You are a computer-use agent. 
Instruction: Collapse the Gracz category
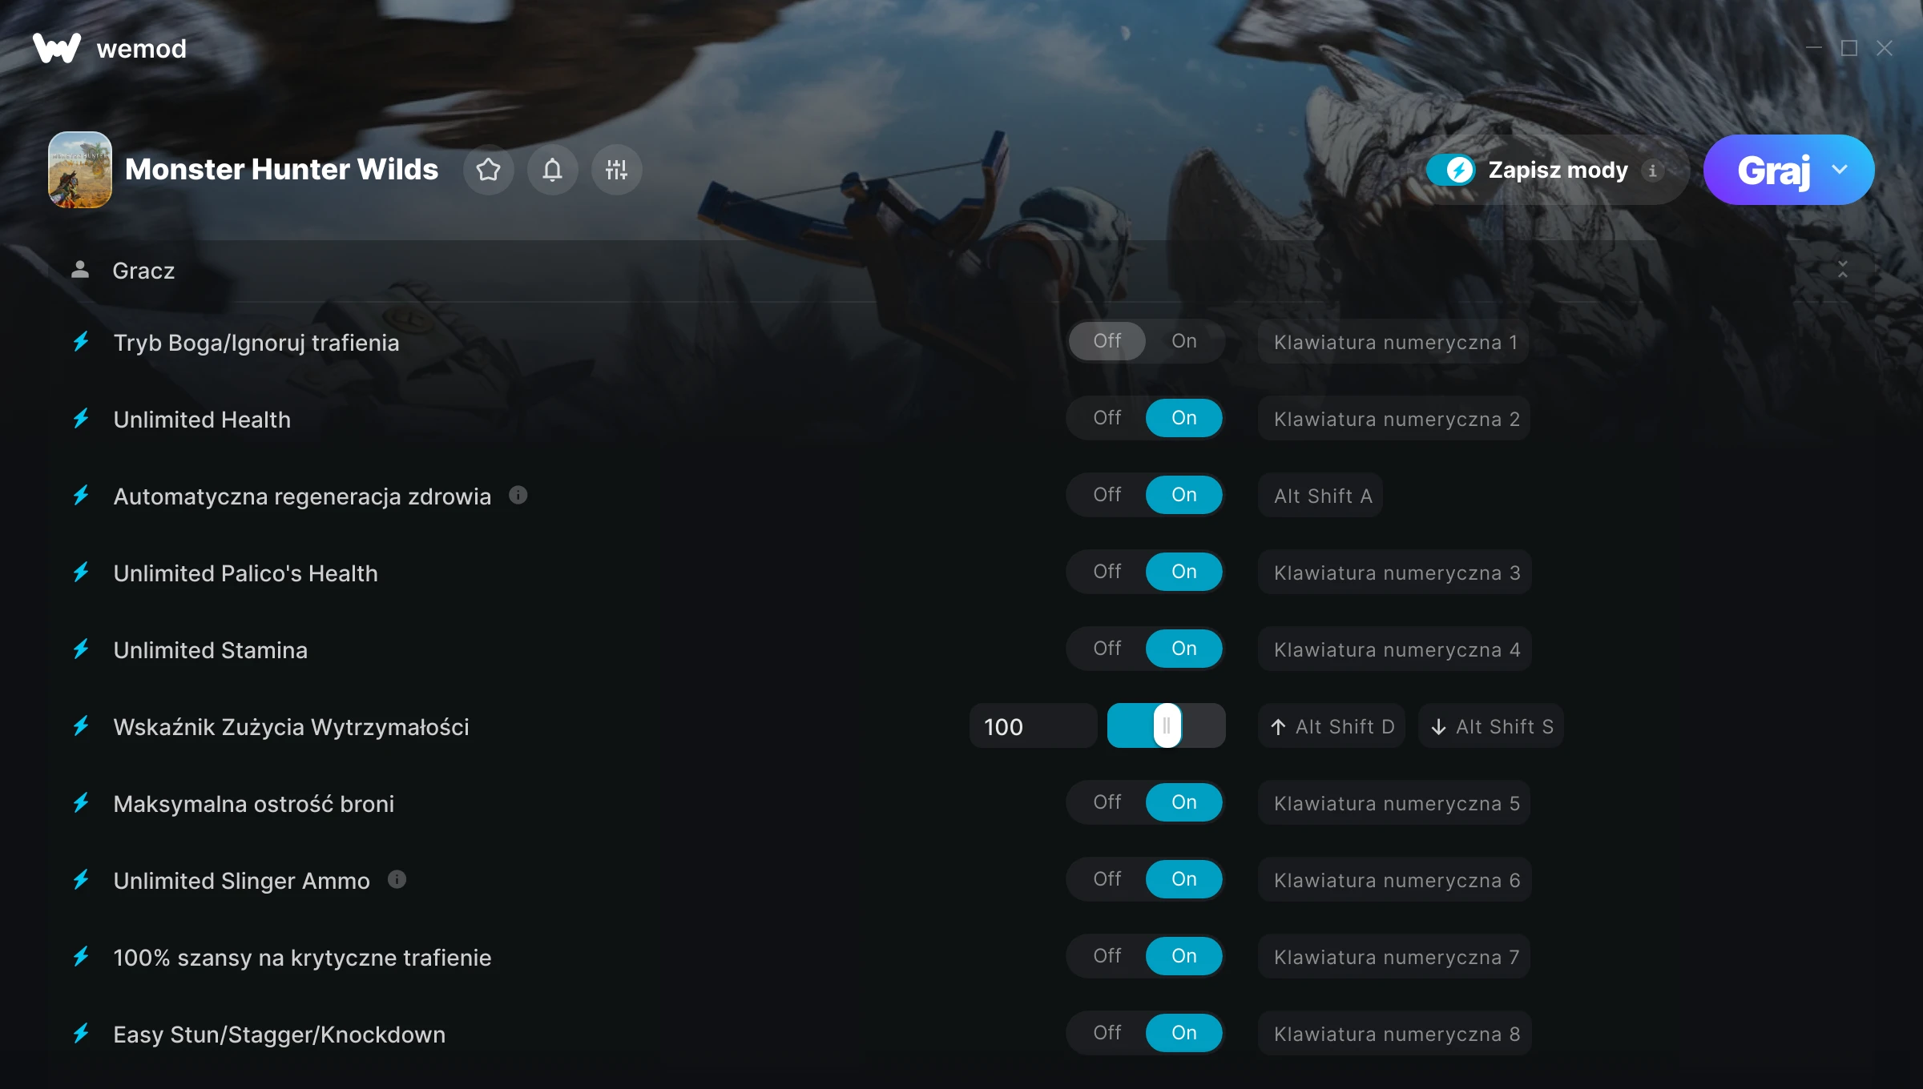point(1842,270)
